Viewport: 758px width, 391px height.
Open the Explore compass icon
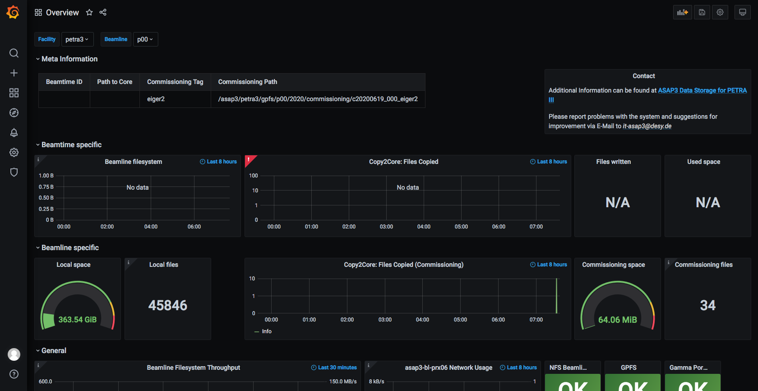click(x=14, y=113)
